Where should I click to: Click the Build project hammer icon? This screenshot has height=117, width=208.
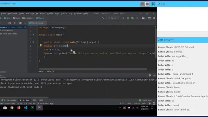[103, 18]
